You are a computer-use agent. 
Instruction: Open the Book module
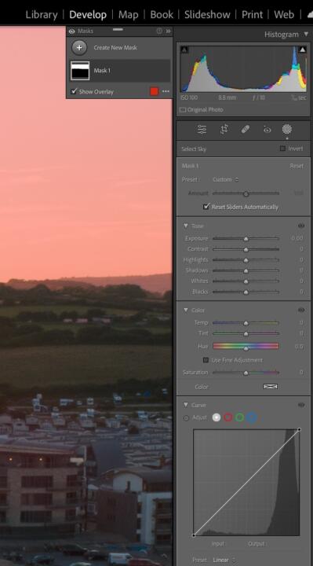click(162, 14)
